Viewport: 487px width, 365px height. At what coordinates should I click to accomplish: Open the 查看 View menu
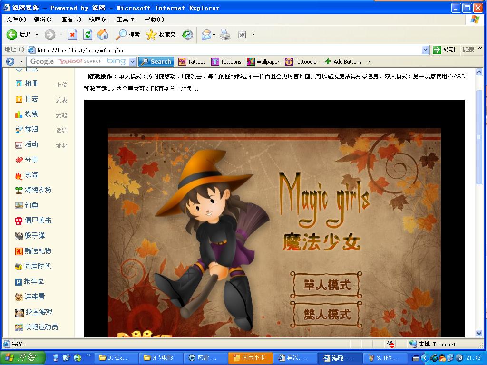[71, 19]
